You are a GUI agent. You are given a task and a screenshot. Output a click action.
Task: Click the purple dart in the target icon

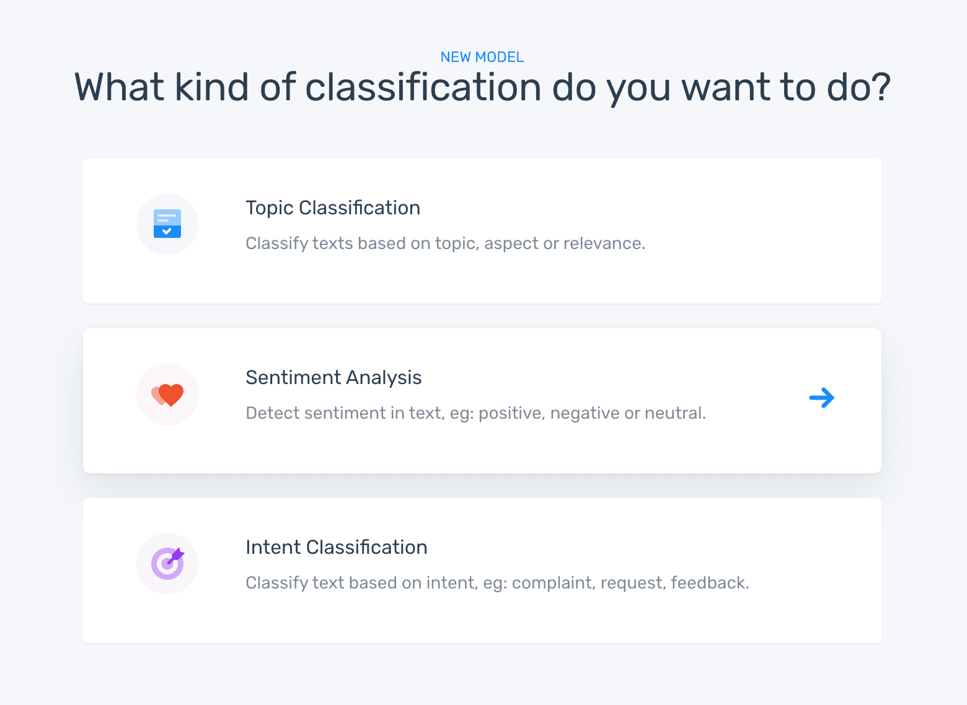click(176, 555)
